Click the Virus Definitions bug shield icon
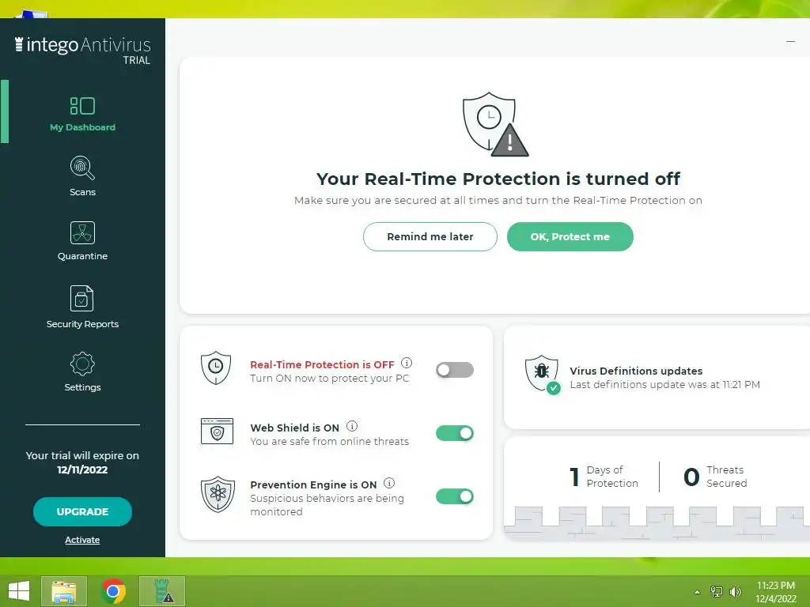Viewport: 810px width, 607px height. 543,375
